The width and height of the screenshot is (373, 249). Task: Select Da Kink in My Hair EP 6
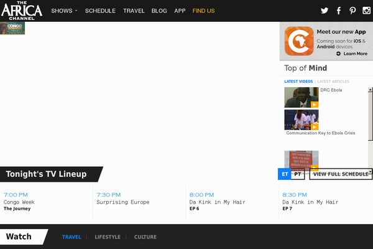217,202
